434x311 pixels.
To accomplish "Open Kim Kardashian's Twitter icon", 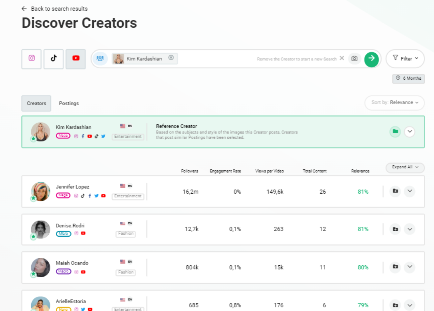I will point(103,136).
